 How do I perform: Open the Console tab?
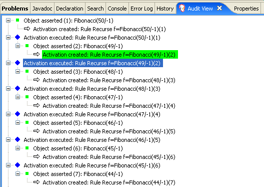pyautogui.click(x=117, y=9)
